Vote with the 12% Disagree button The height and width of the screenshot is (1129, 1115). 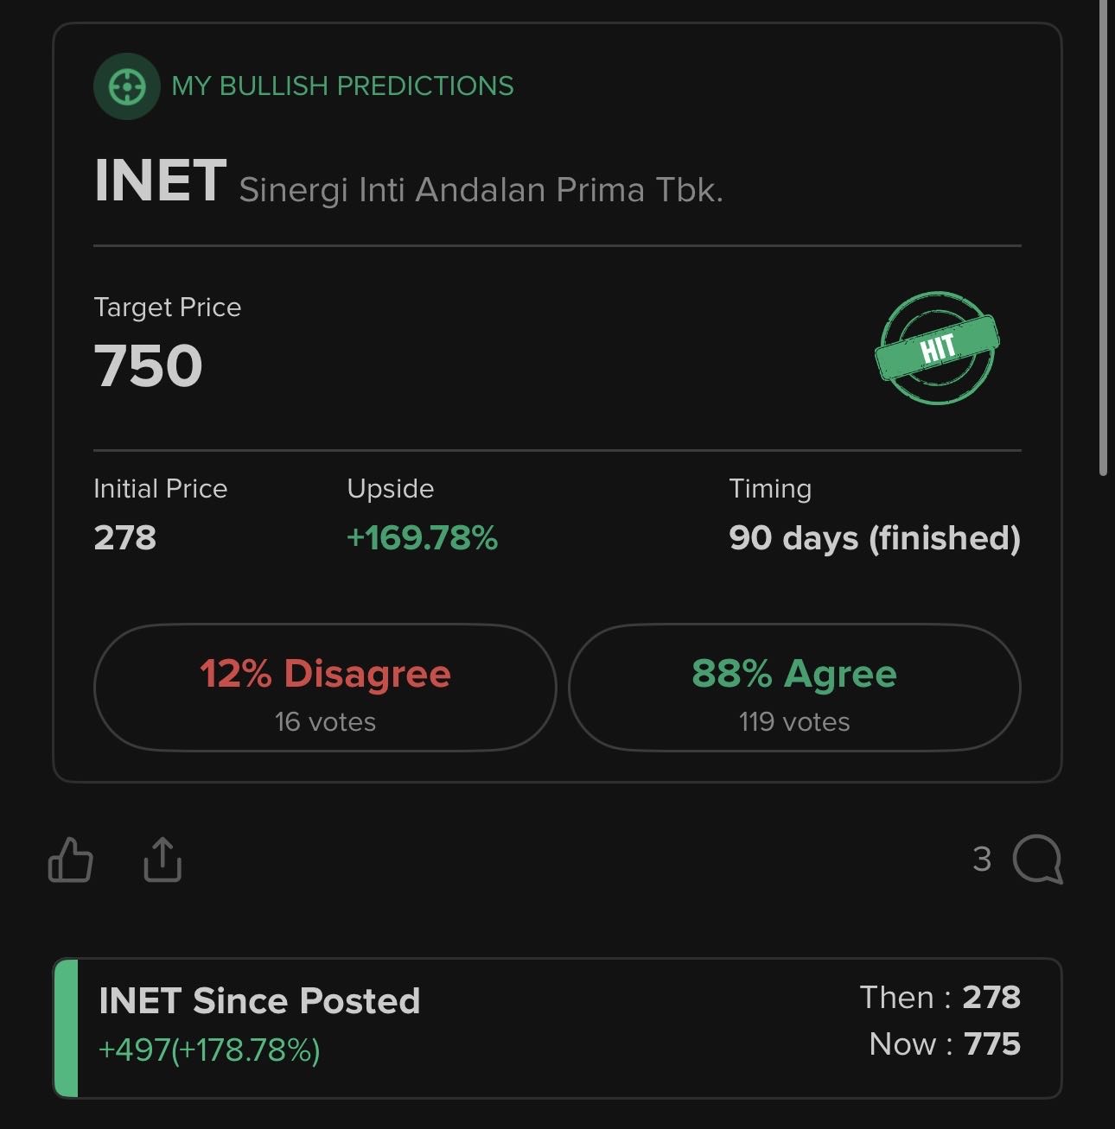[x=325, y=688]
